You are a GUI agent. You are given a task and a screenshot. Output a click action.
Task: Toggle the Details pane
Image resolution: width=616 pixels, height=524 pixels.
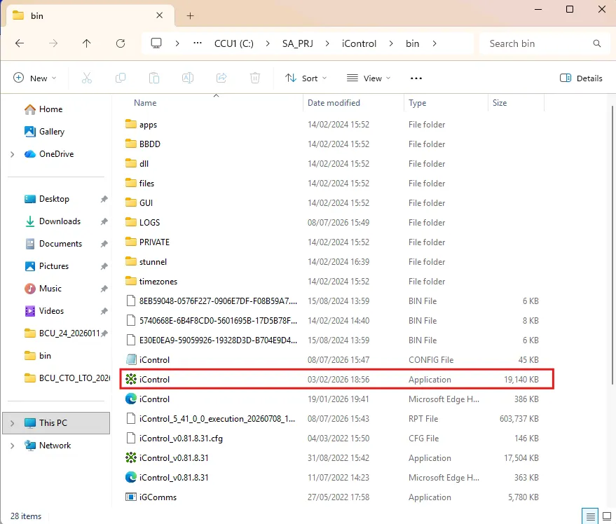click(x=581, y=78)
